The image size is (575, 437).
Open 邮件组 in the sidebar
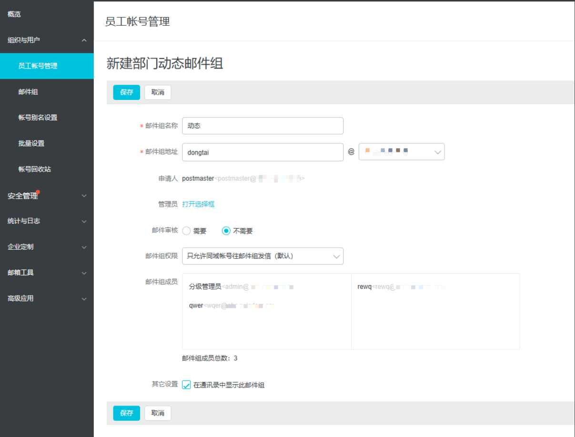(x=28, y=92)
